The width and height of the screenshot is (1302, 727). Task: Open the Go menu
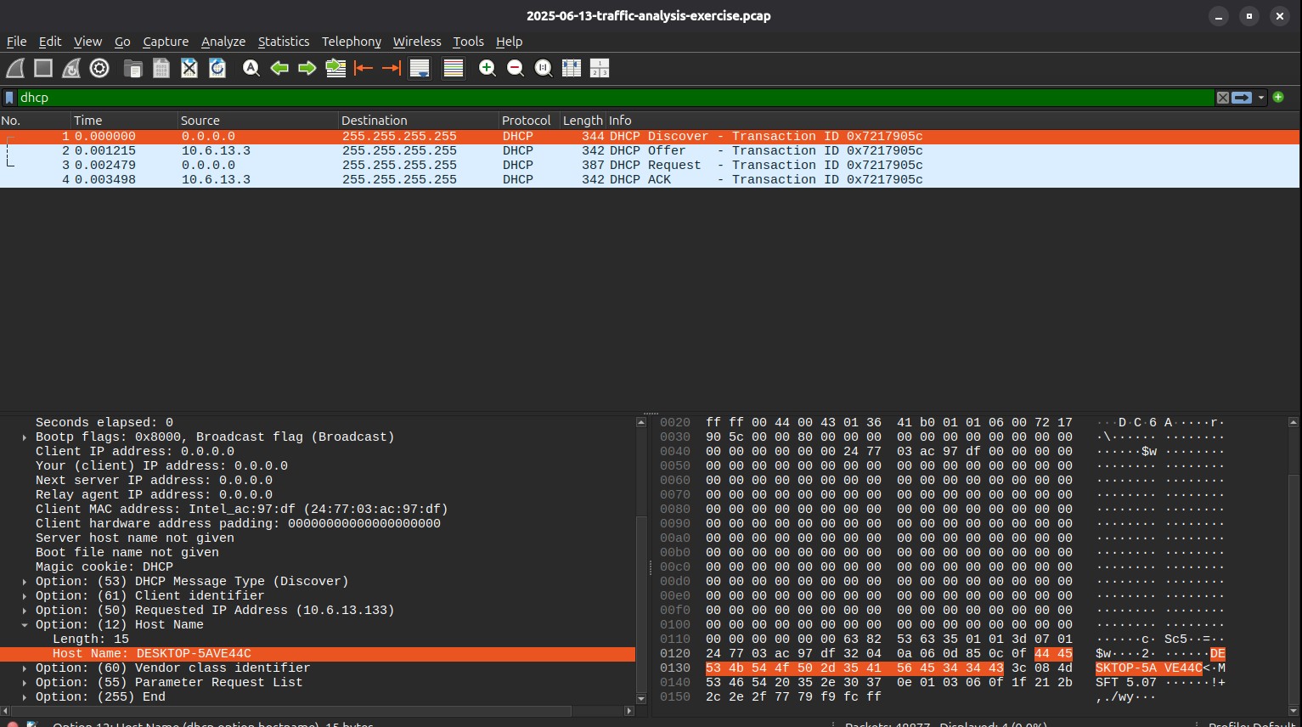coord(122,42)
